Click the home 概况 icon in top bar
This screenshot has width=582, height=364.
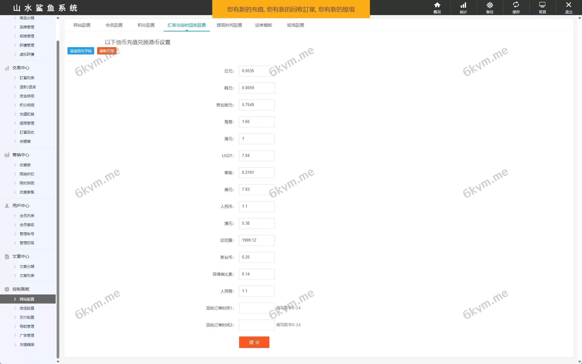[437, 5]
